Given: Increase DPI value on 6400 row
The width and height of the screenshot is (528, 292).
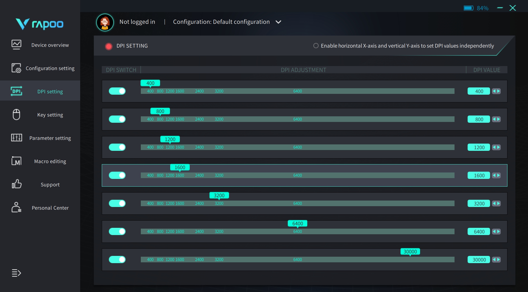Looking at the screenshot, I should coord(499,232).
